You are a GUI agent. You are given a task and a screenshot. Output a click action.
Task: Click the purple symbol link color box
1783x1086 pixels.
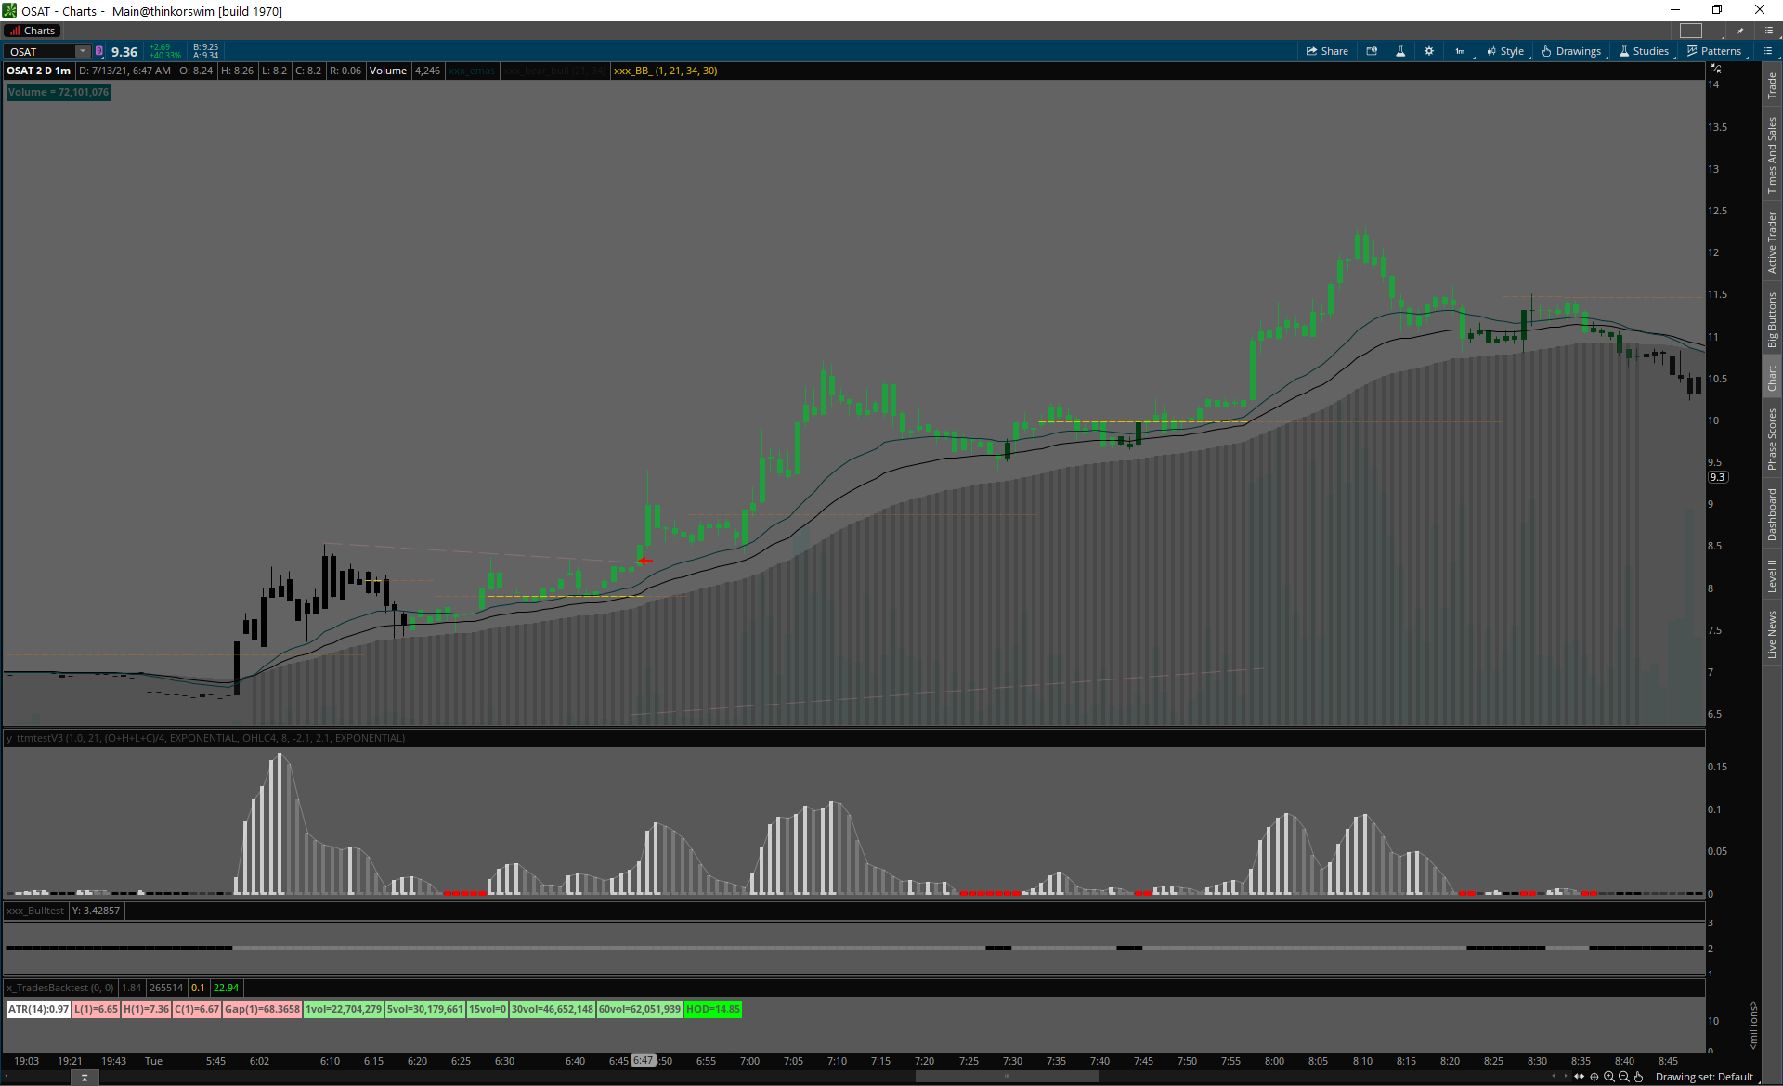click(99, 51)
